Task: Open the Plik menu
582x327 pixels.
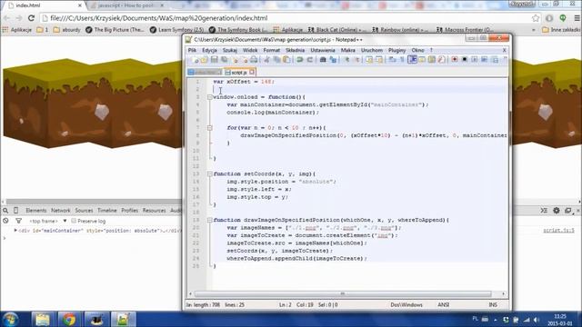Action: [192, 50]
